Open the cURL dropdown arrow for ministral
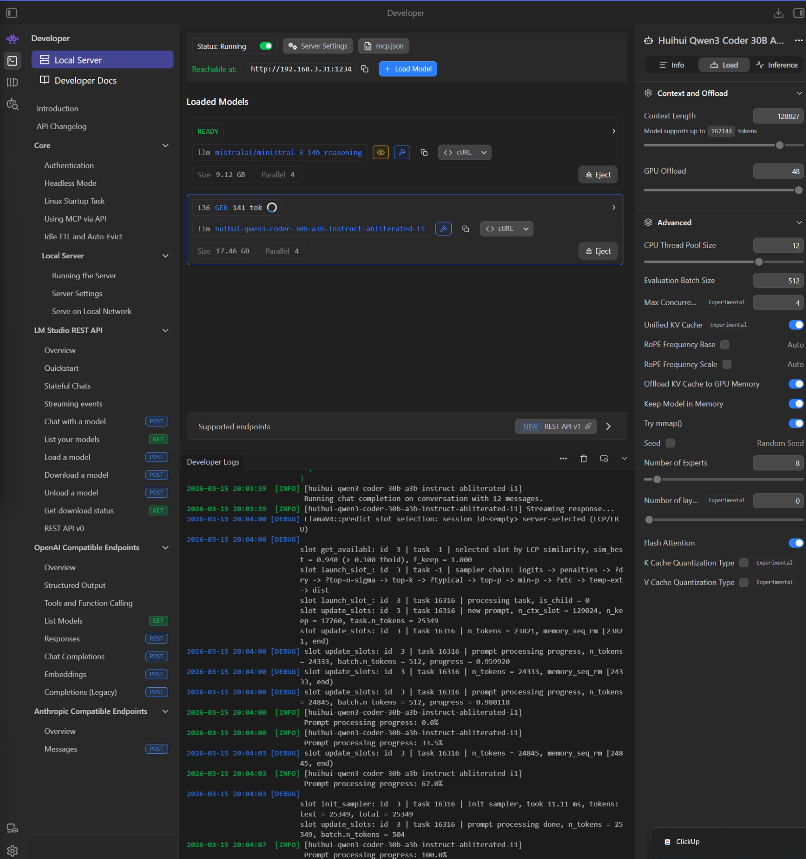The height and width of the screenshot is (859, 806). pos(484,152)
